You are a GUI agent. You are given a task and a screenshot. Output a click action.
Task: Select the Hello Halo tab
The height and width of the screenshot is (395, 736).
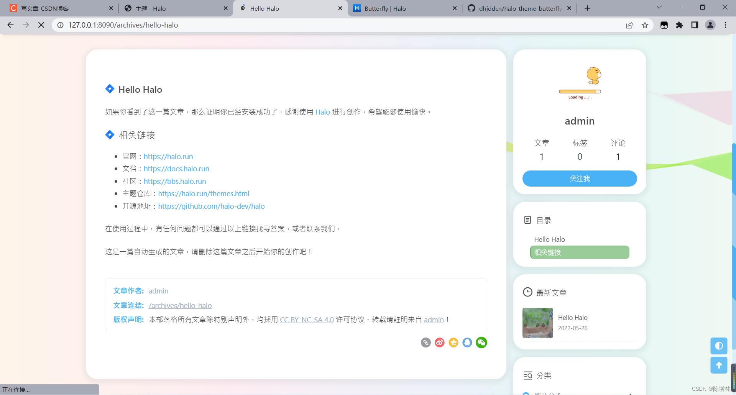point(290,8)
